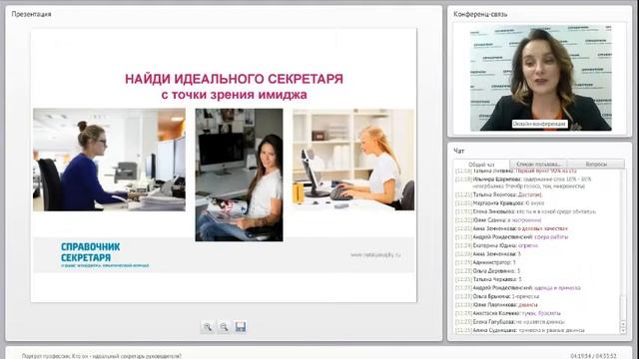Select Андрей Рождественский's message сфера работы
This screenshot has height=359, width=639.
512,236
